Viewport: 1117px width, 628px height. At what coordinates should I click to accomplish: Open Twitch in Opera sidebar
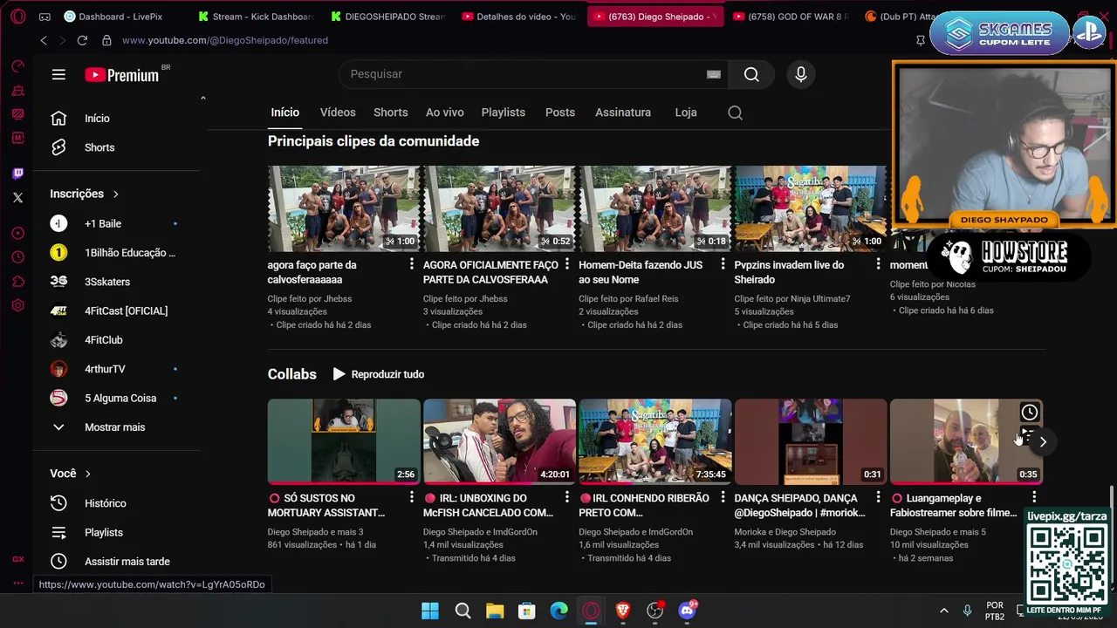click(17, 174)
